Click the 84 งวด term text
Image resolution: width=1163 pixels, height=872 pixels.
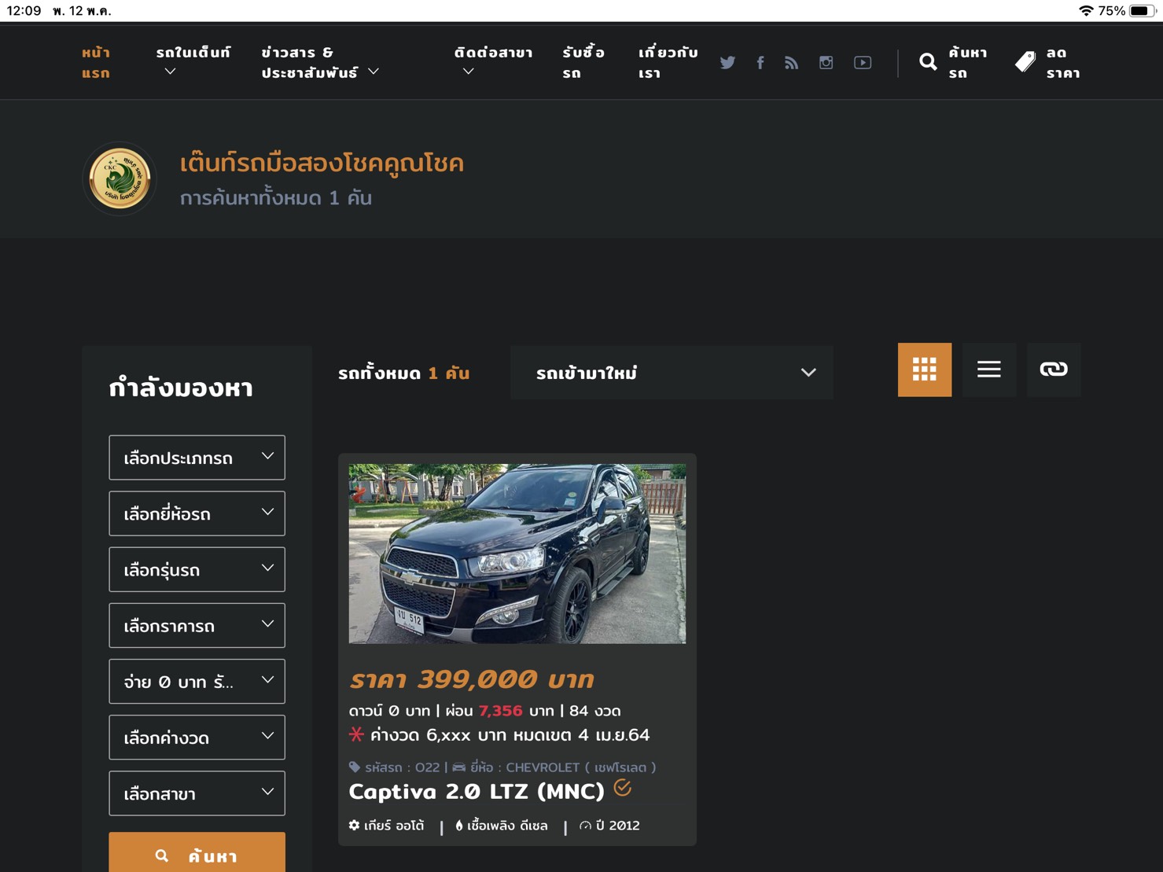595,711
